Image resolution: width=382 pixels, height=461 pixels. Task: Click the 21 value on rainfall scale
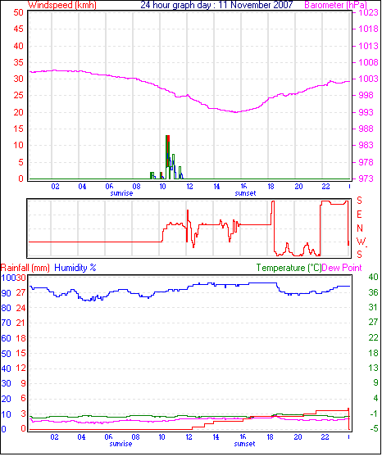[20, 323]
